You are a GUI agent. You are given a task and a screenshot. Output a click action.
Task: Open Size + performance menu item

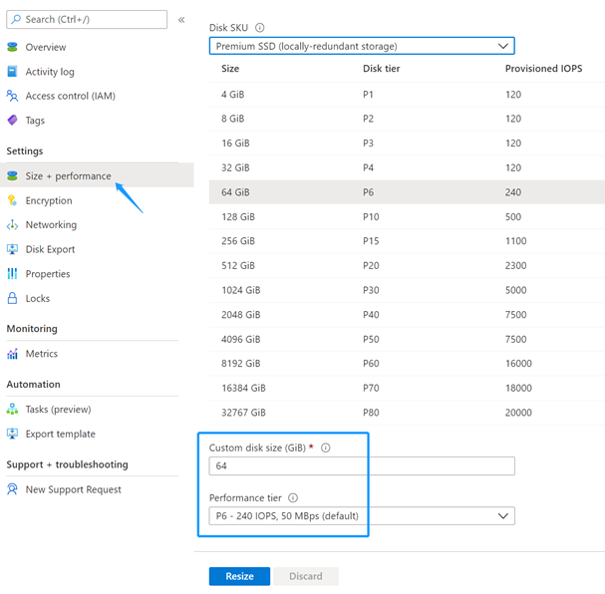(68, 176)
